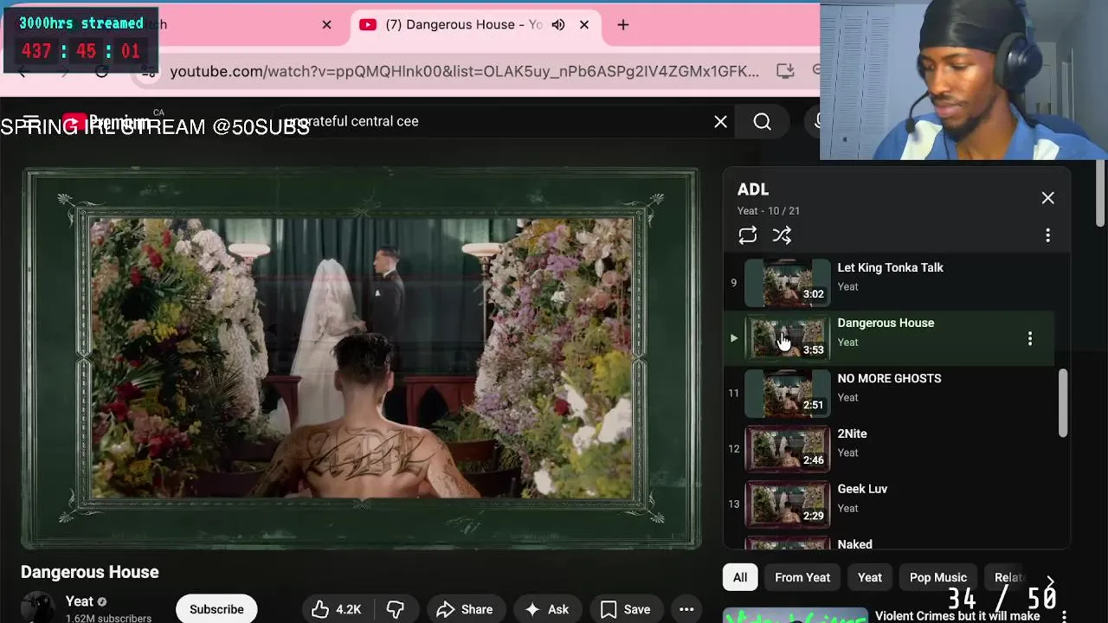
Task: Open the Yeat channel avatar
Action: pyautogui.click(x=38, y=607)
